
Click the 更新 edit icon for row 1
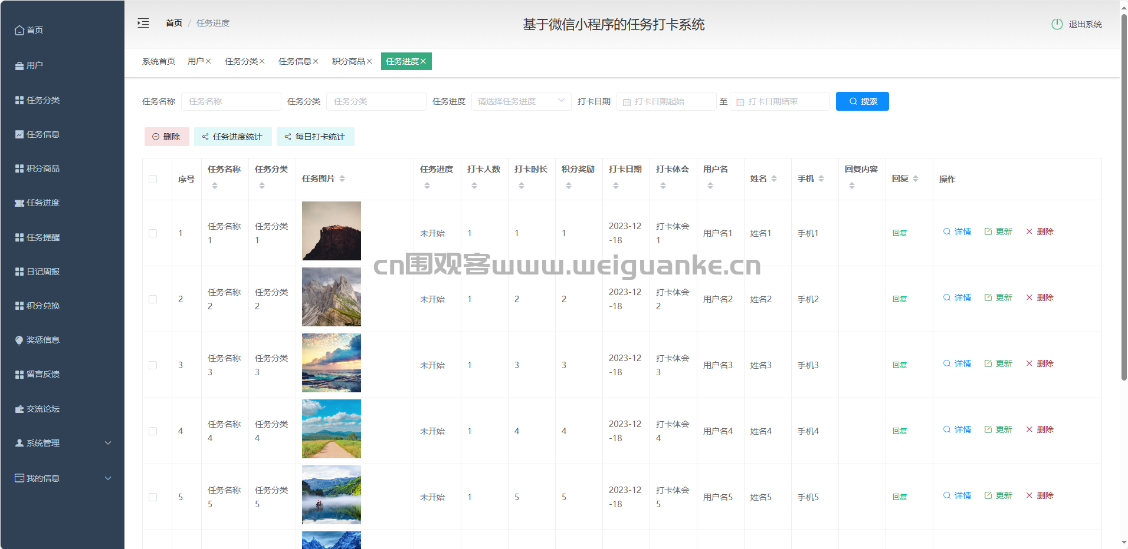coord(988,231)
